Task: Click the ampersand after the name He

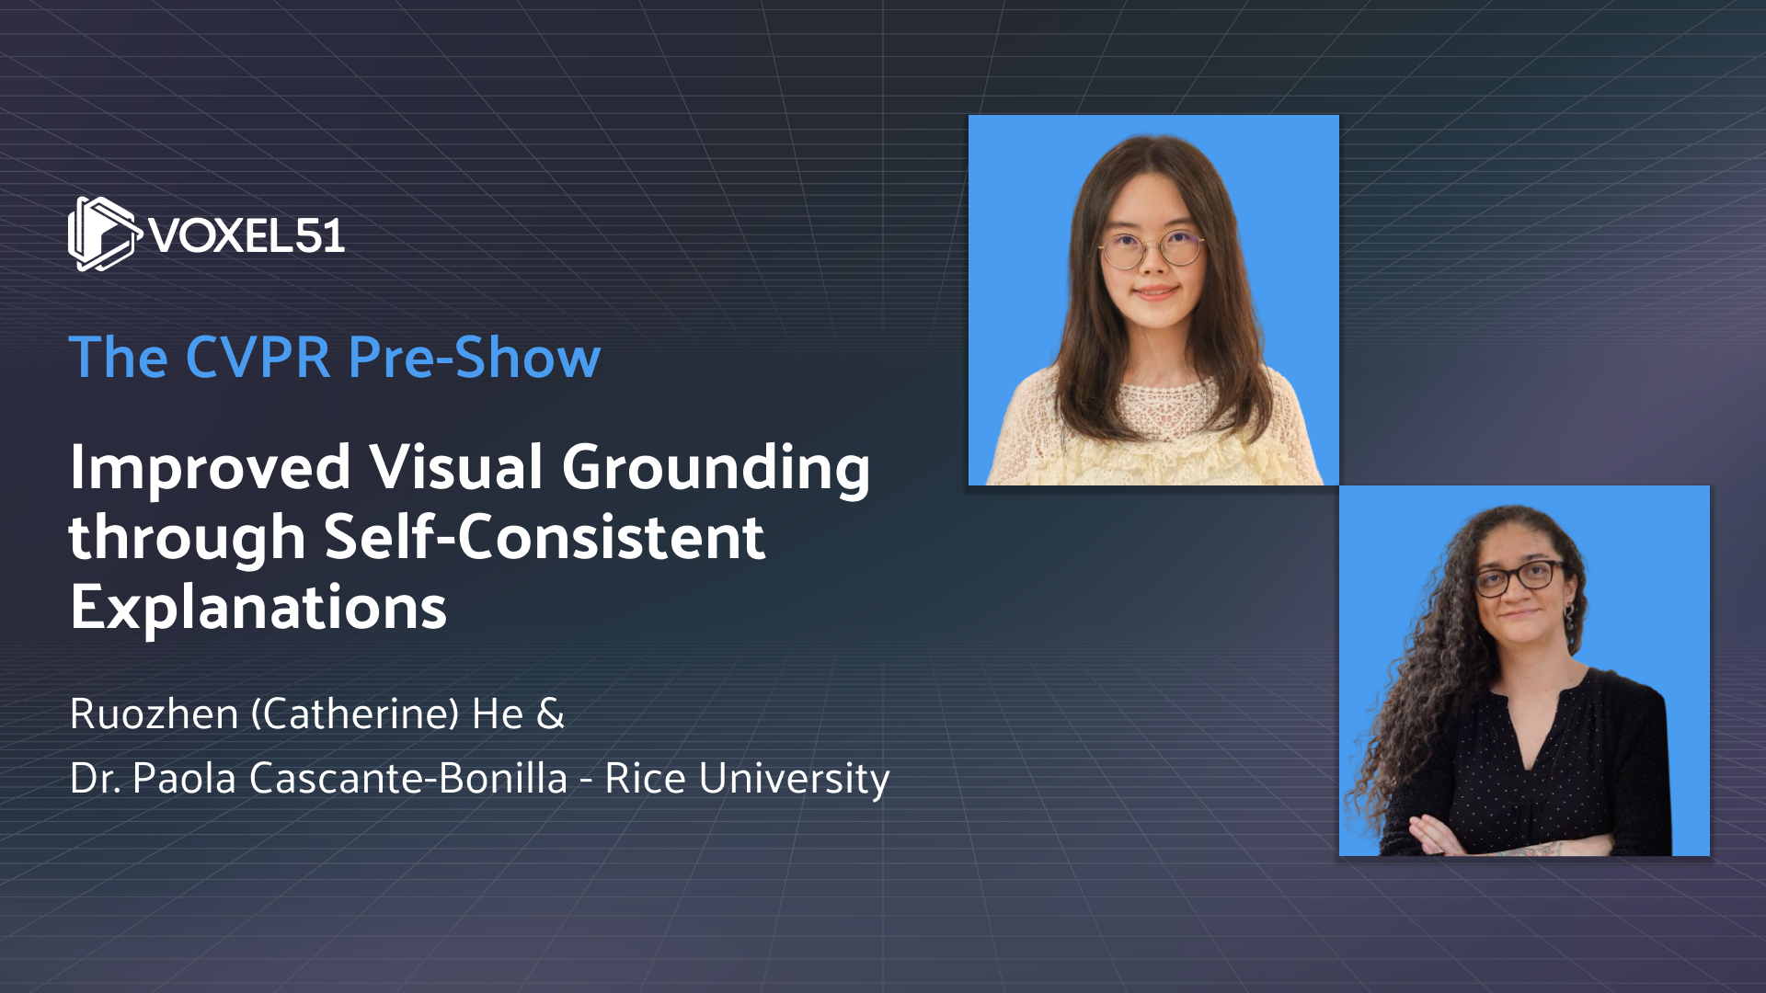Action: click(550, 713)
